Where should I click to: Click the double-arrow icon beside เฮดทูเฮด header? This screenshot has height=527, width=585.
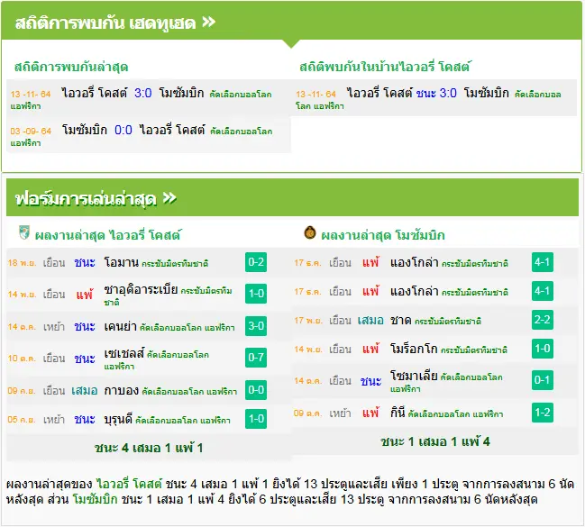coord(209,22)
